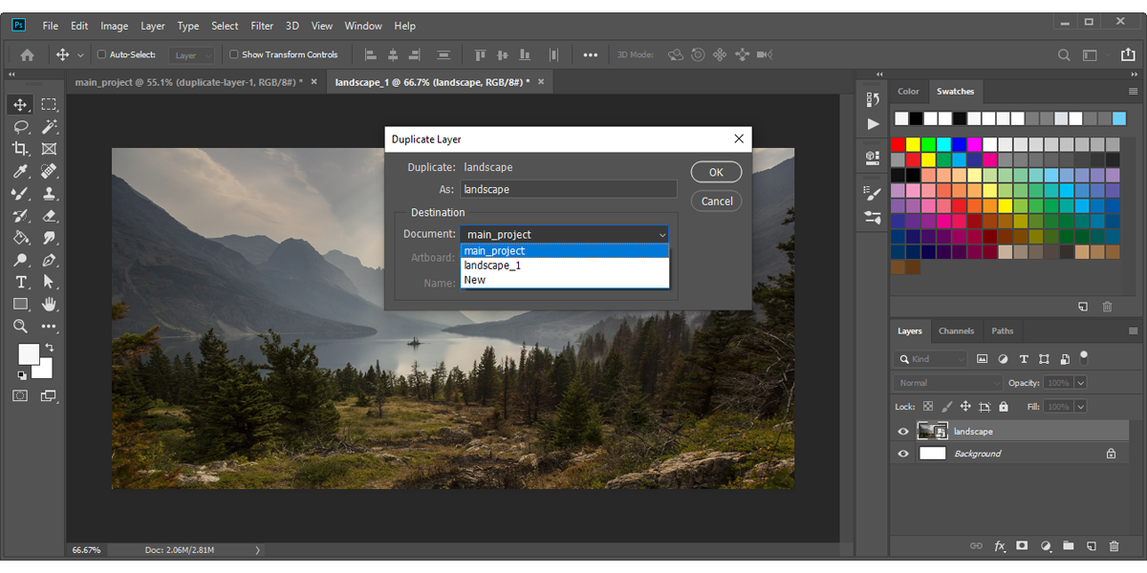Hide the landscape layer visibility eye
1147x573 pixels.
(x=903, y=432)
